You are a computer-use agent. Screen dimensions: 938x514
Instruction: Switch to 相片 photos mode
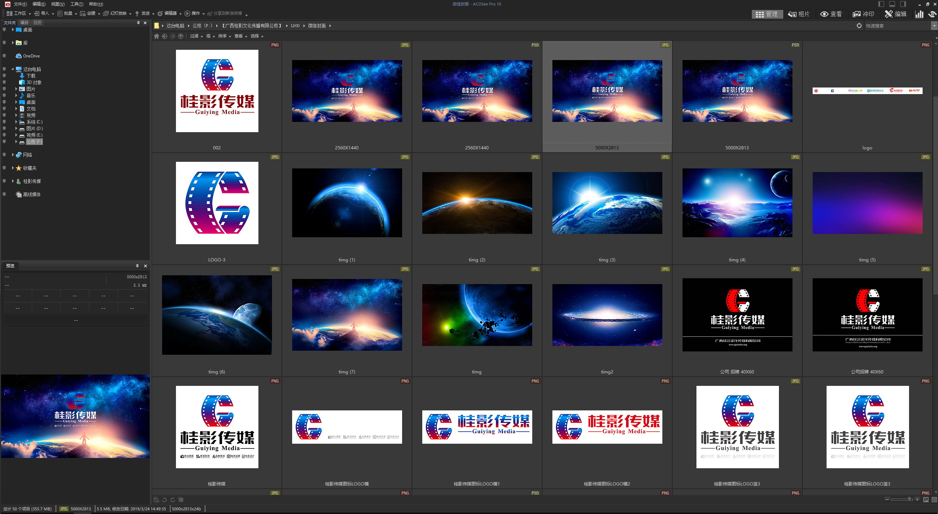click(x=799, y=14)
